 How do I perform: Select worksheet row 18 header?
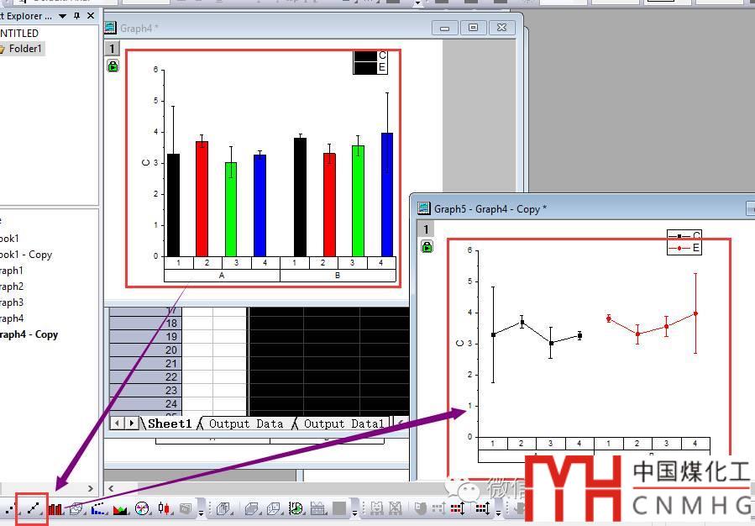pyautogui.click(x=146, y=323)
